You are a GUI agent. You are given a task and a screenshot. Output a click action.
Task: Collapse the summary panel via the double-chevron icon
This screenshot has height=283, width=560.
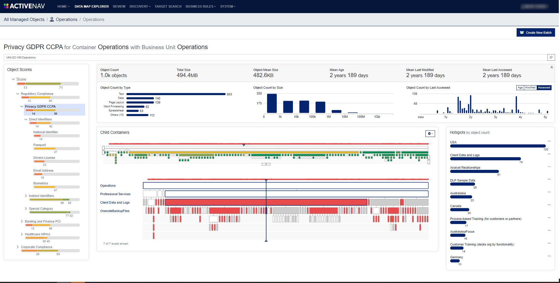[552, 67]
